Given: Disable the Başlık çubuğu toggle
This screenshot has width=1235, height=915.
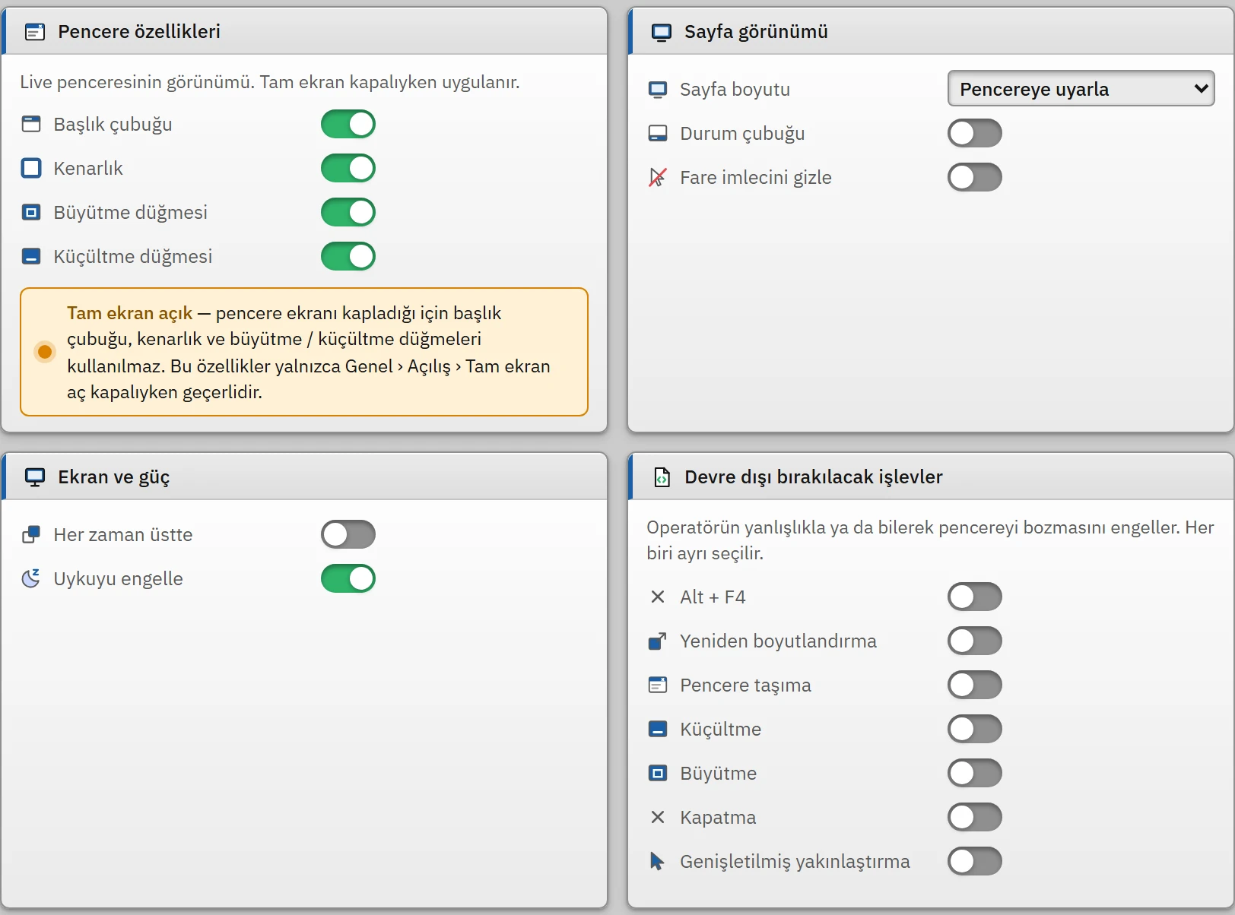Looking at the screenshot, I should (x=348, y=124).
